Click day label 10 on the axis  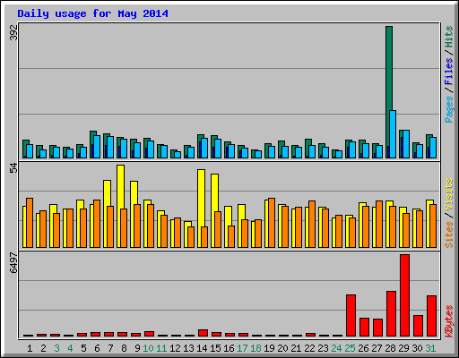(148, 348)
